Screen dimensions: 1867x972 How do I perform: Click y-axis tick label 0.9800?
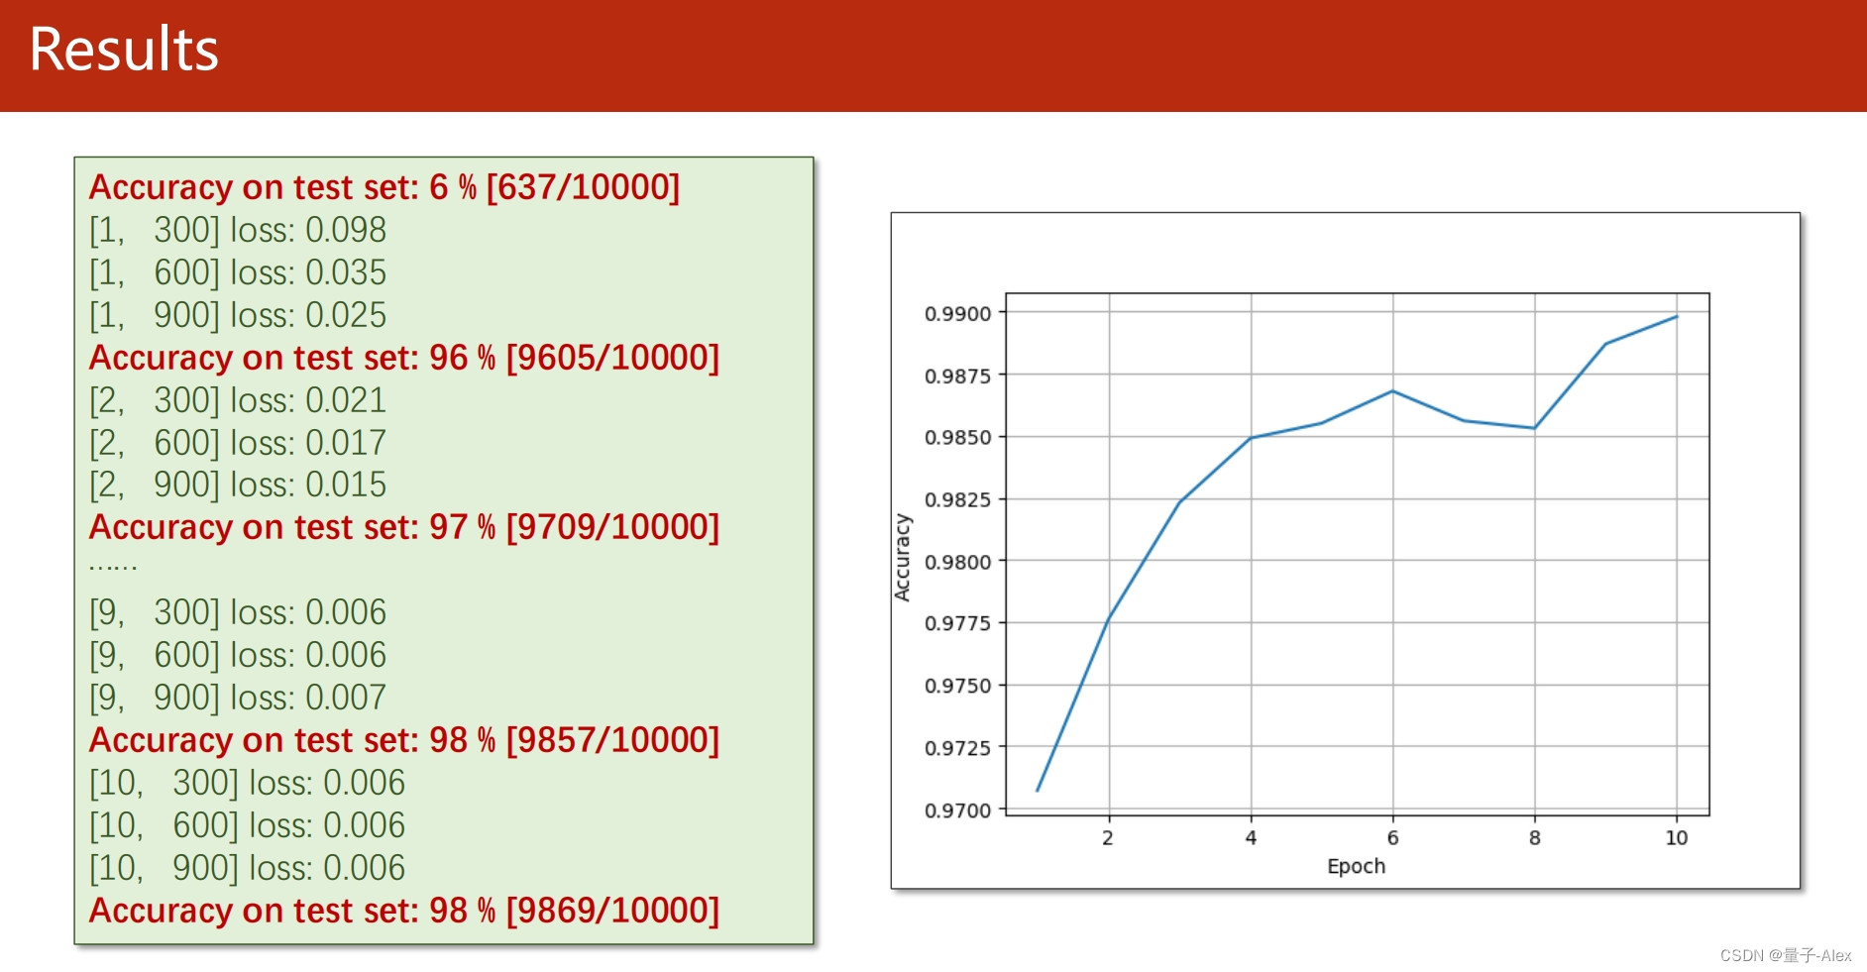pyautogui.click(x=957, y=563)
